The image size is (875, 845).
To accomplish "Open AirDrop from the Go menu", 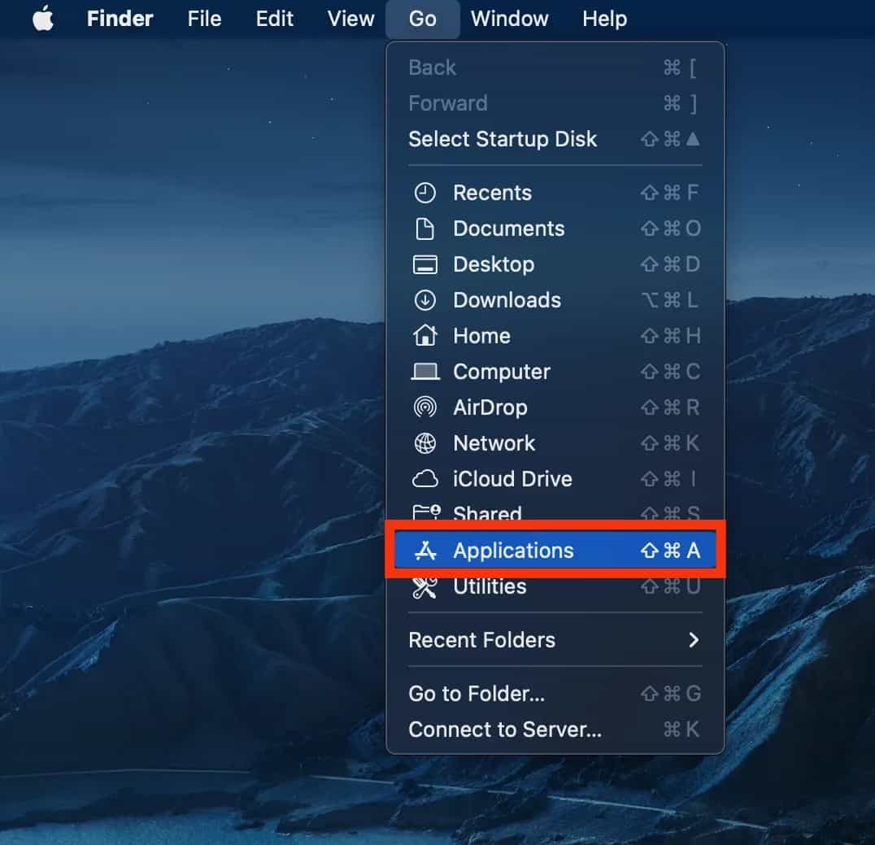I will pyautogui.click(x=555, y=407).
